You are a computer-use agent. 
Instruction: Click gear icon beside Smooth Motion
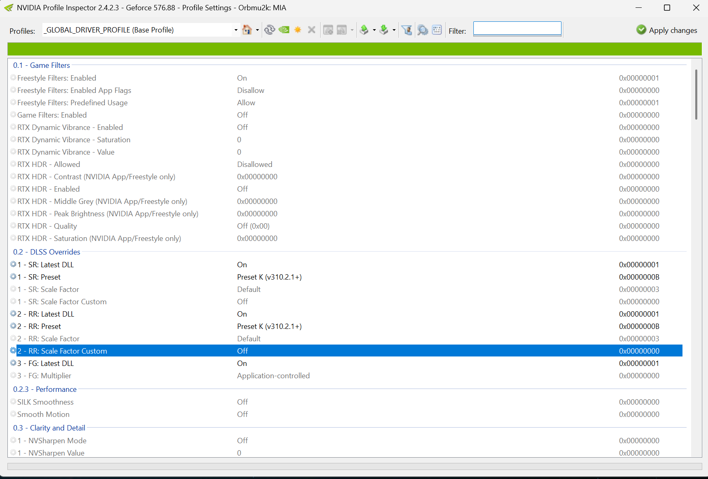(x=13, y=414)
